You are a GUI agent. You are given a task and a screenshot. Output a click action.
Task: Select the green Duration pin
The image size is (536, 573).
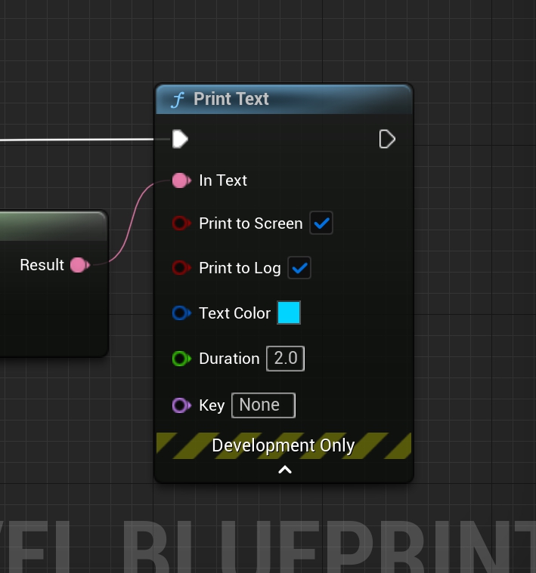pyautogui.click(x=181, y=359)
